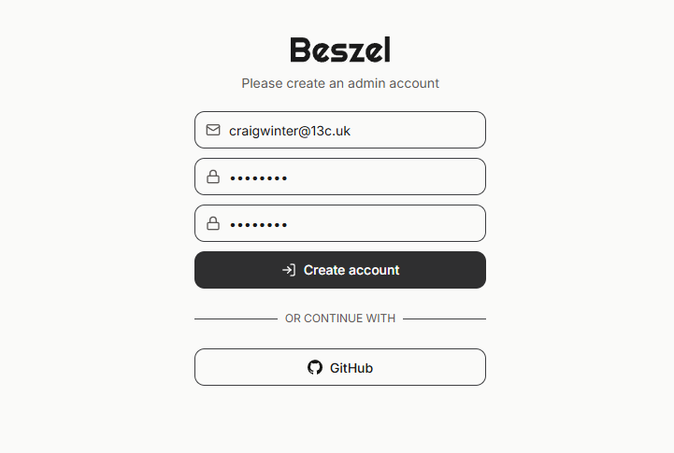The width and height of the screenshot is (674, 453).
Task: Focus the email address input field
Action: click(x=411, y=130)
